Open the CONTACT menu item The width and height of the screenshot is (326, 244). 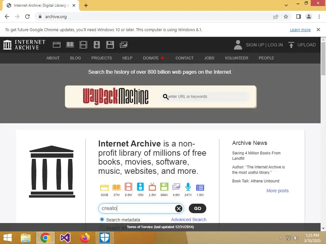[184, 58]
